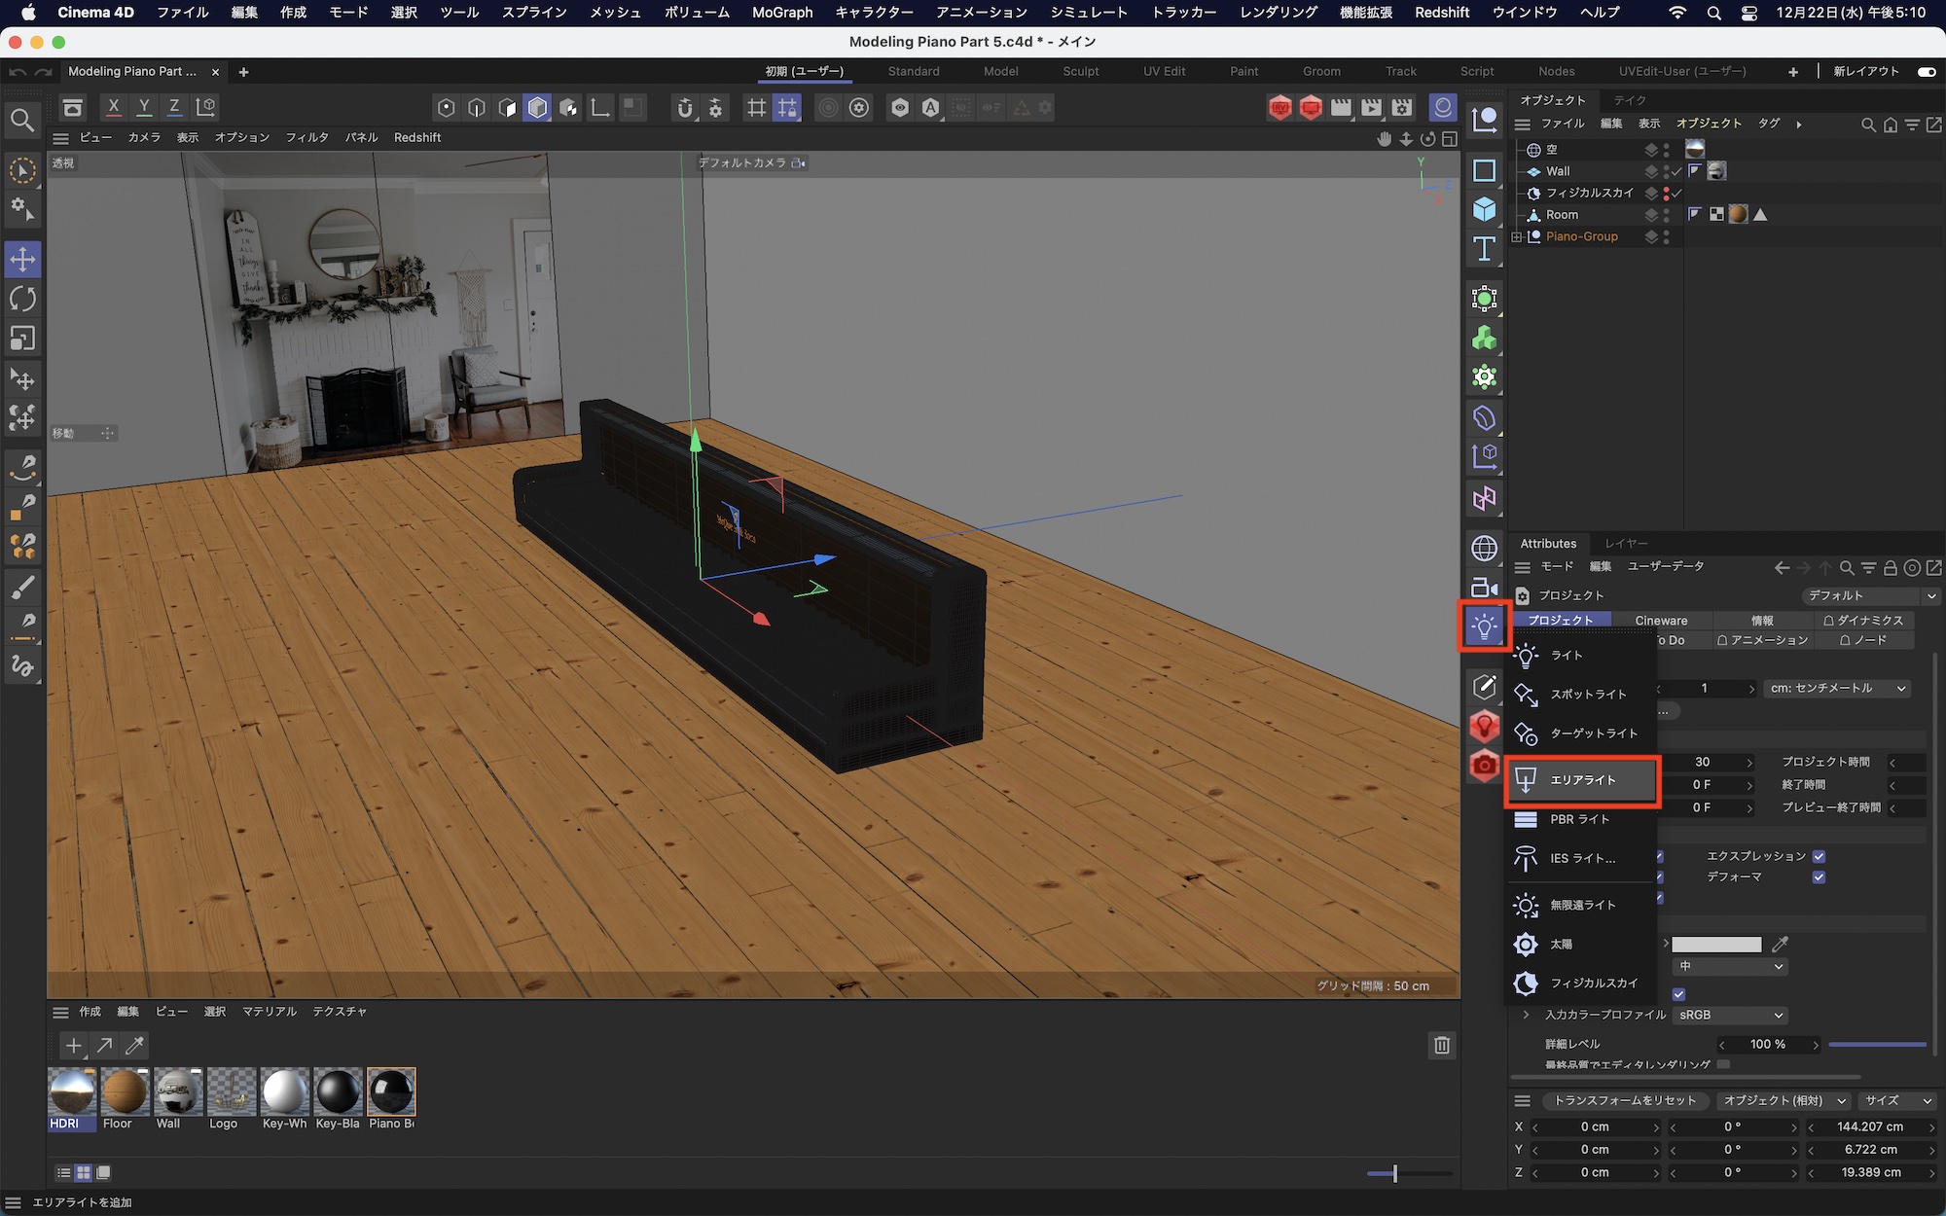Click トランスフォームをリセット button
The image size is (1946, 1216).
(x=1624, y=1100)
